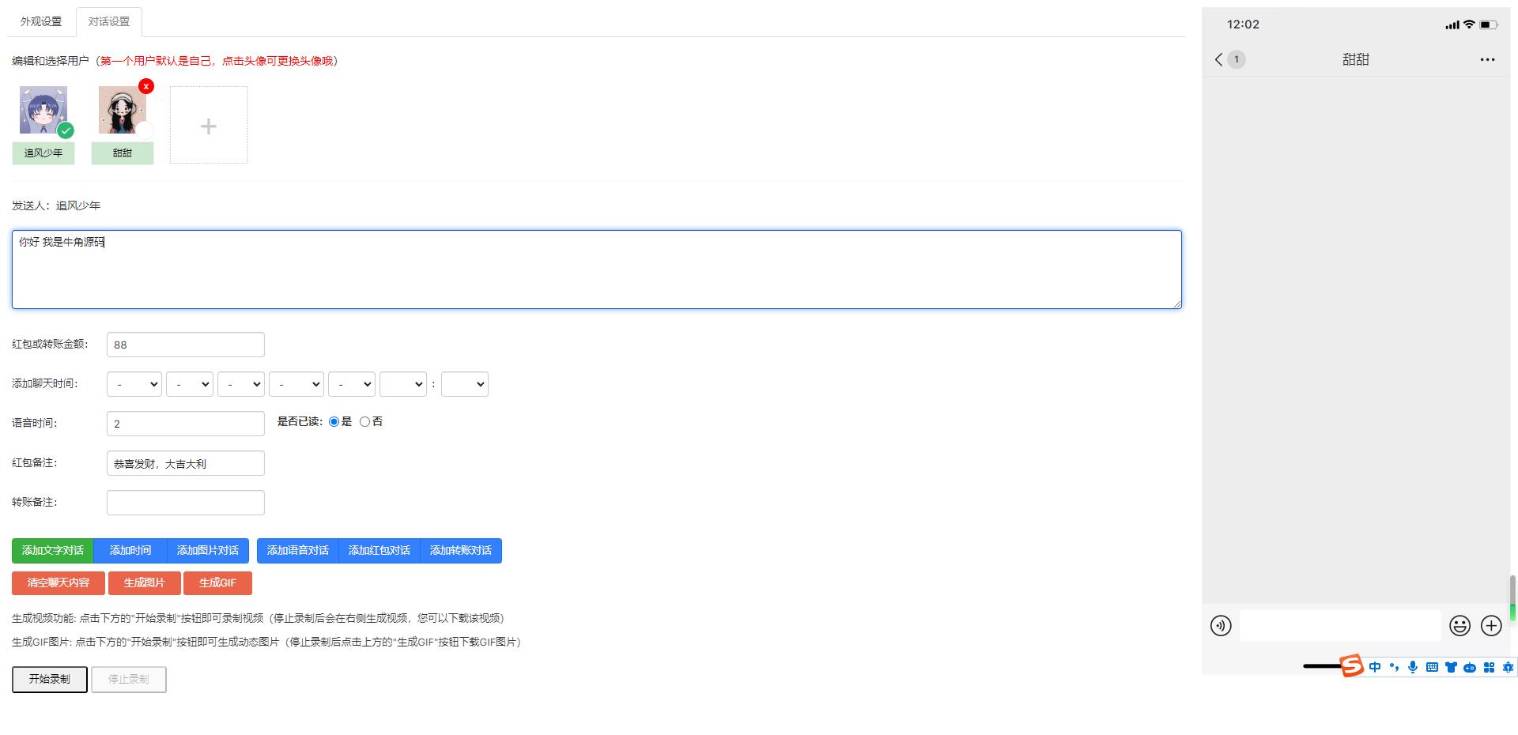
Task: Click the preview panel vertical scrollbar
Action: 1512,598
